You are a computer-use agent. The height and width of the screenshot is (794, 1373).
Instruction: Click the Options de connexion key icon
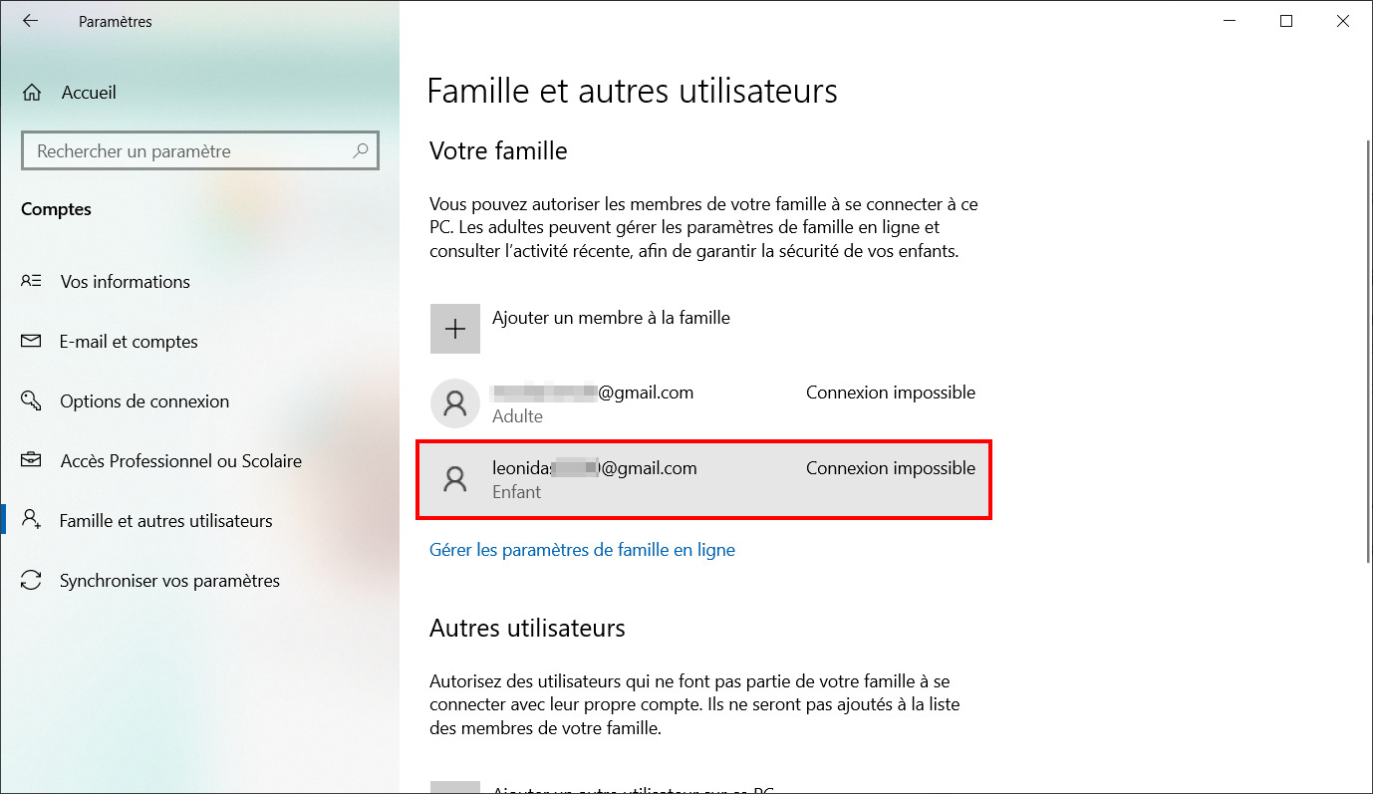(32, 401)
